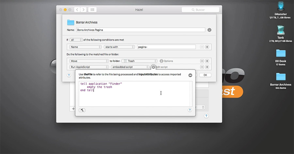Open the Trash destination folder dropdown
Screen dimensions: 294x154
[x=139, y=61]
